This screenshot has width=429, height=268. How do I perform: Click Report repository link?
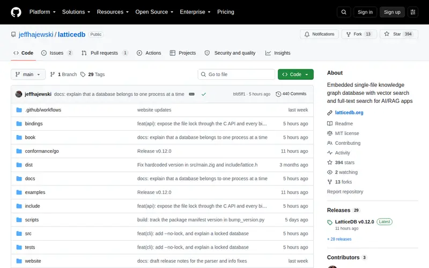[345, 192]
